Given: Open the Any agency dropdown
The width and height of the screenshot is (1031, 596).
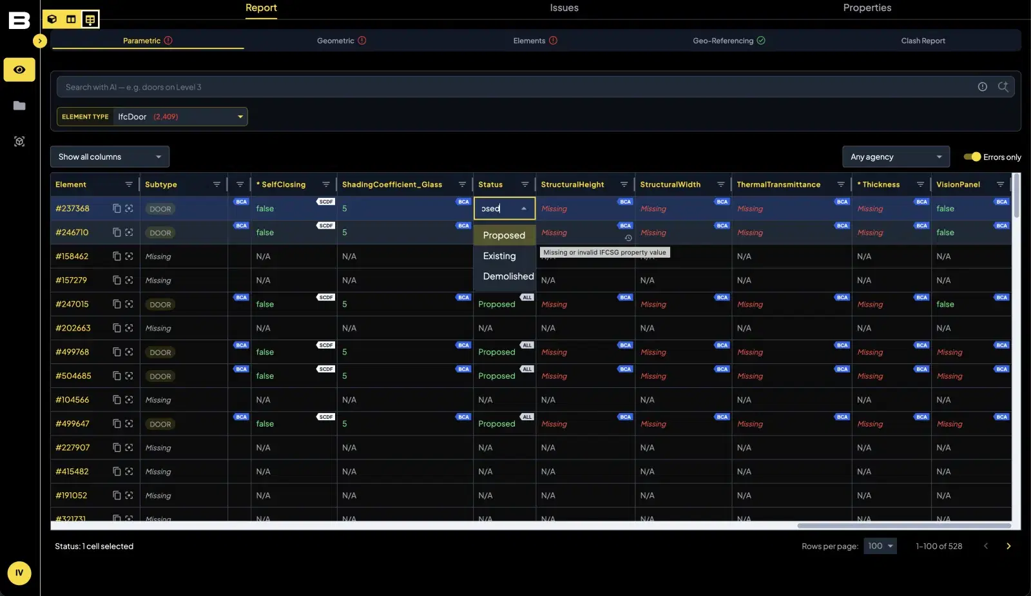Looking at the screenshot, I should [x=896, y=157].
